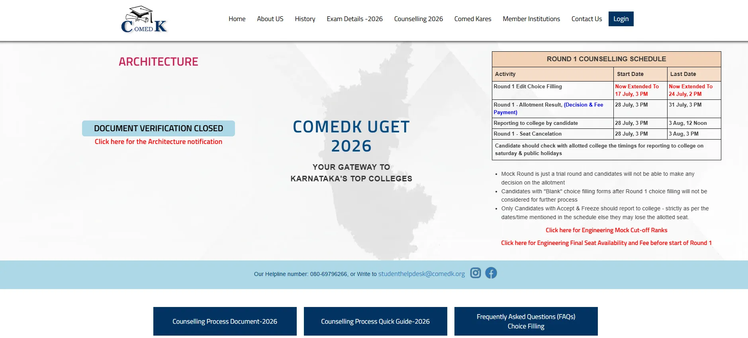
Task: Open the About US menu
Action: click(x=270, y=19)
